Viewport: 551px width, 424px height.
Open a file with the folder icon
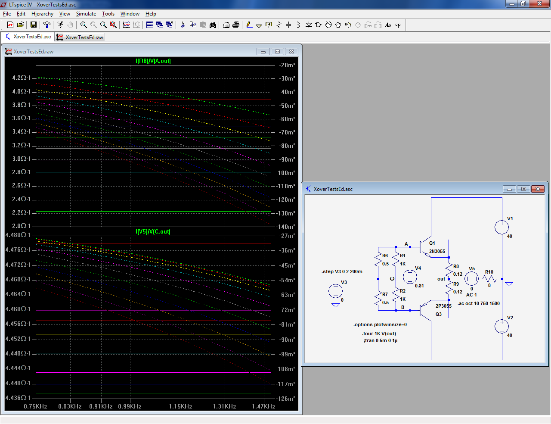pyautogui.click(x=20, y=25)
